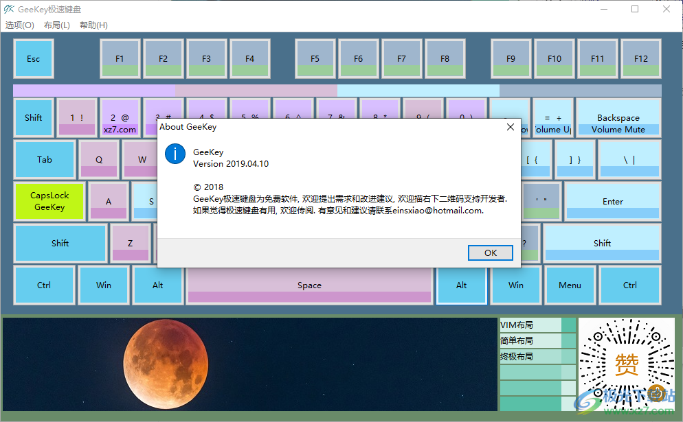The image size is (683, 422).
Task: Click the right Alt key
Action: point(461,285)
